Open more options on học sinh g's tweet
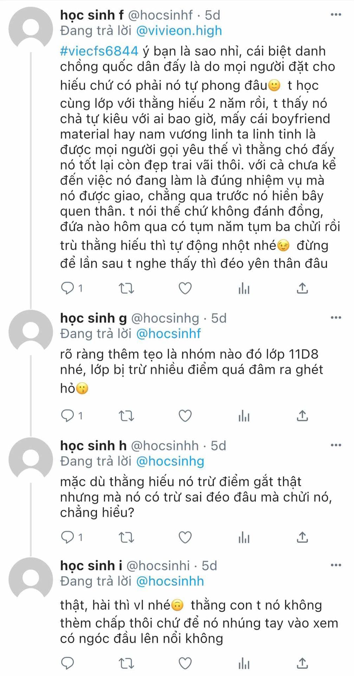 [336, 318]
